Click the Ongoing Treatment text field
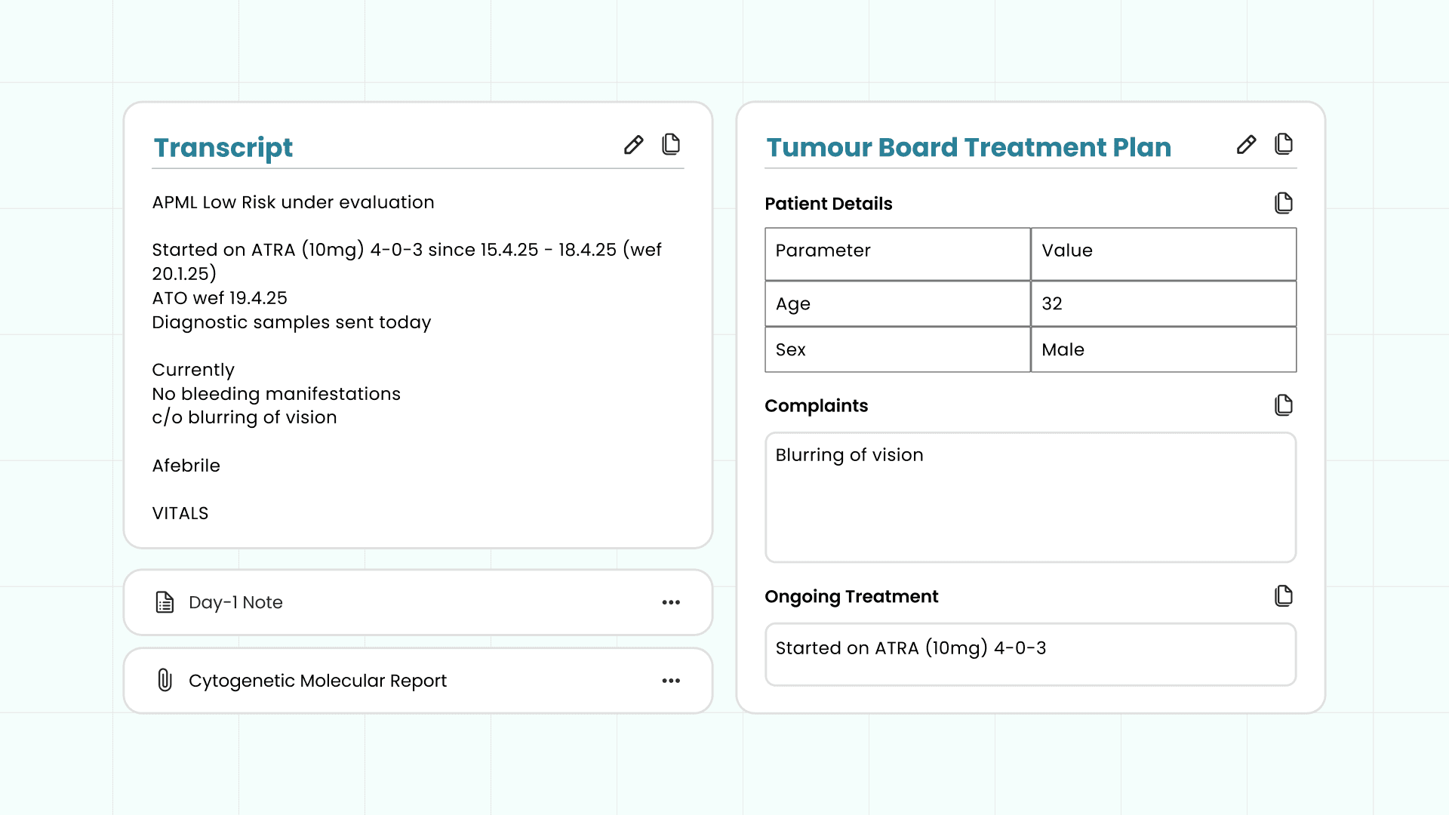Screen dimensions: 1449x815 coord(1030,654)
